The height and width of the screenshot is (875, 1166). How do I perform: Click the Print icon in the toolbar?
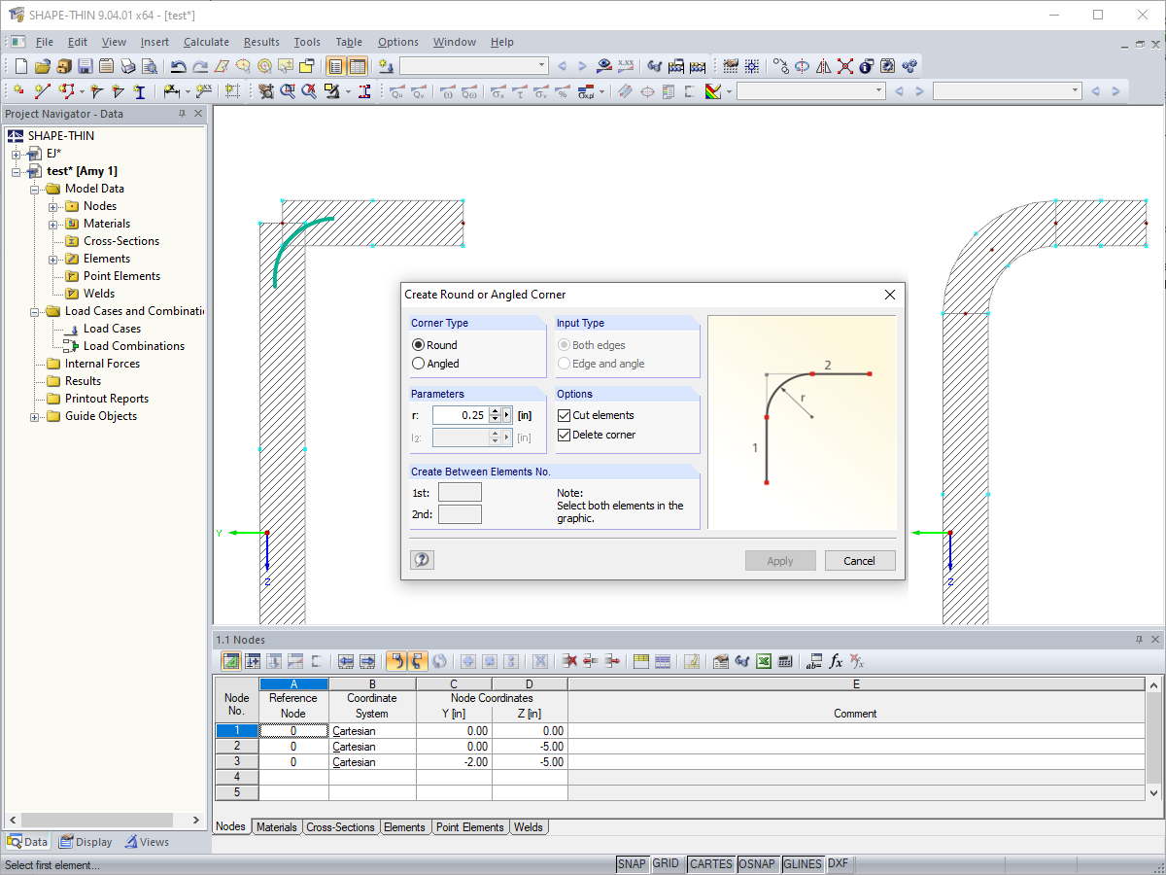tap(127, 65)
